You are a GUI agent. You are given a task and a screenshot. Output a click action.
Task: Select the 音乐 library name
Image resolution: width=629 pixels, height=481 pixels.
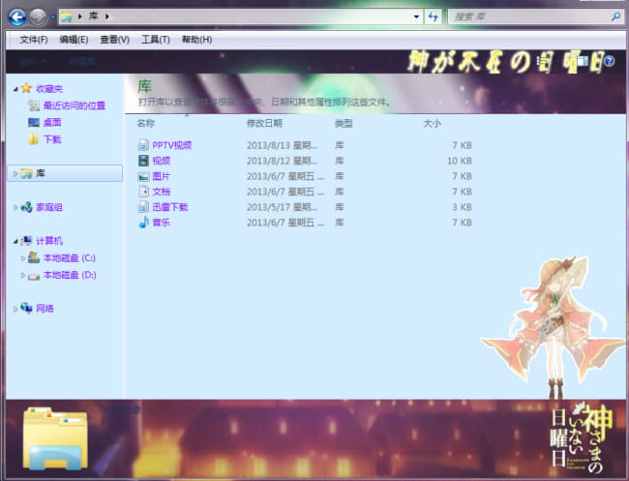pos(162,223)
